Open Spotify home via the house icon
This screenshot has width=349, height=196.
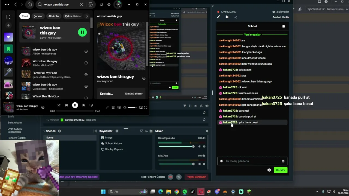(x=30, y=4)
